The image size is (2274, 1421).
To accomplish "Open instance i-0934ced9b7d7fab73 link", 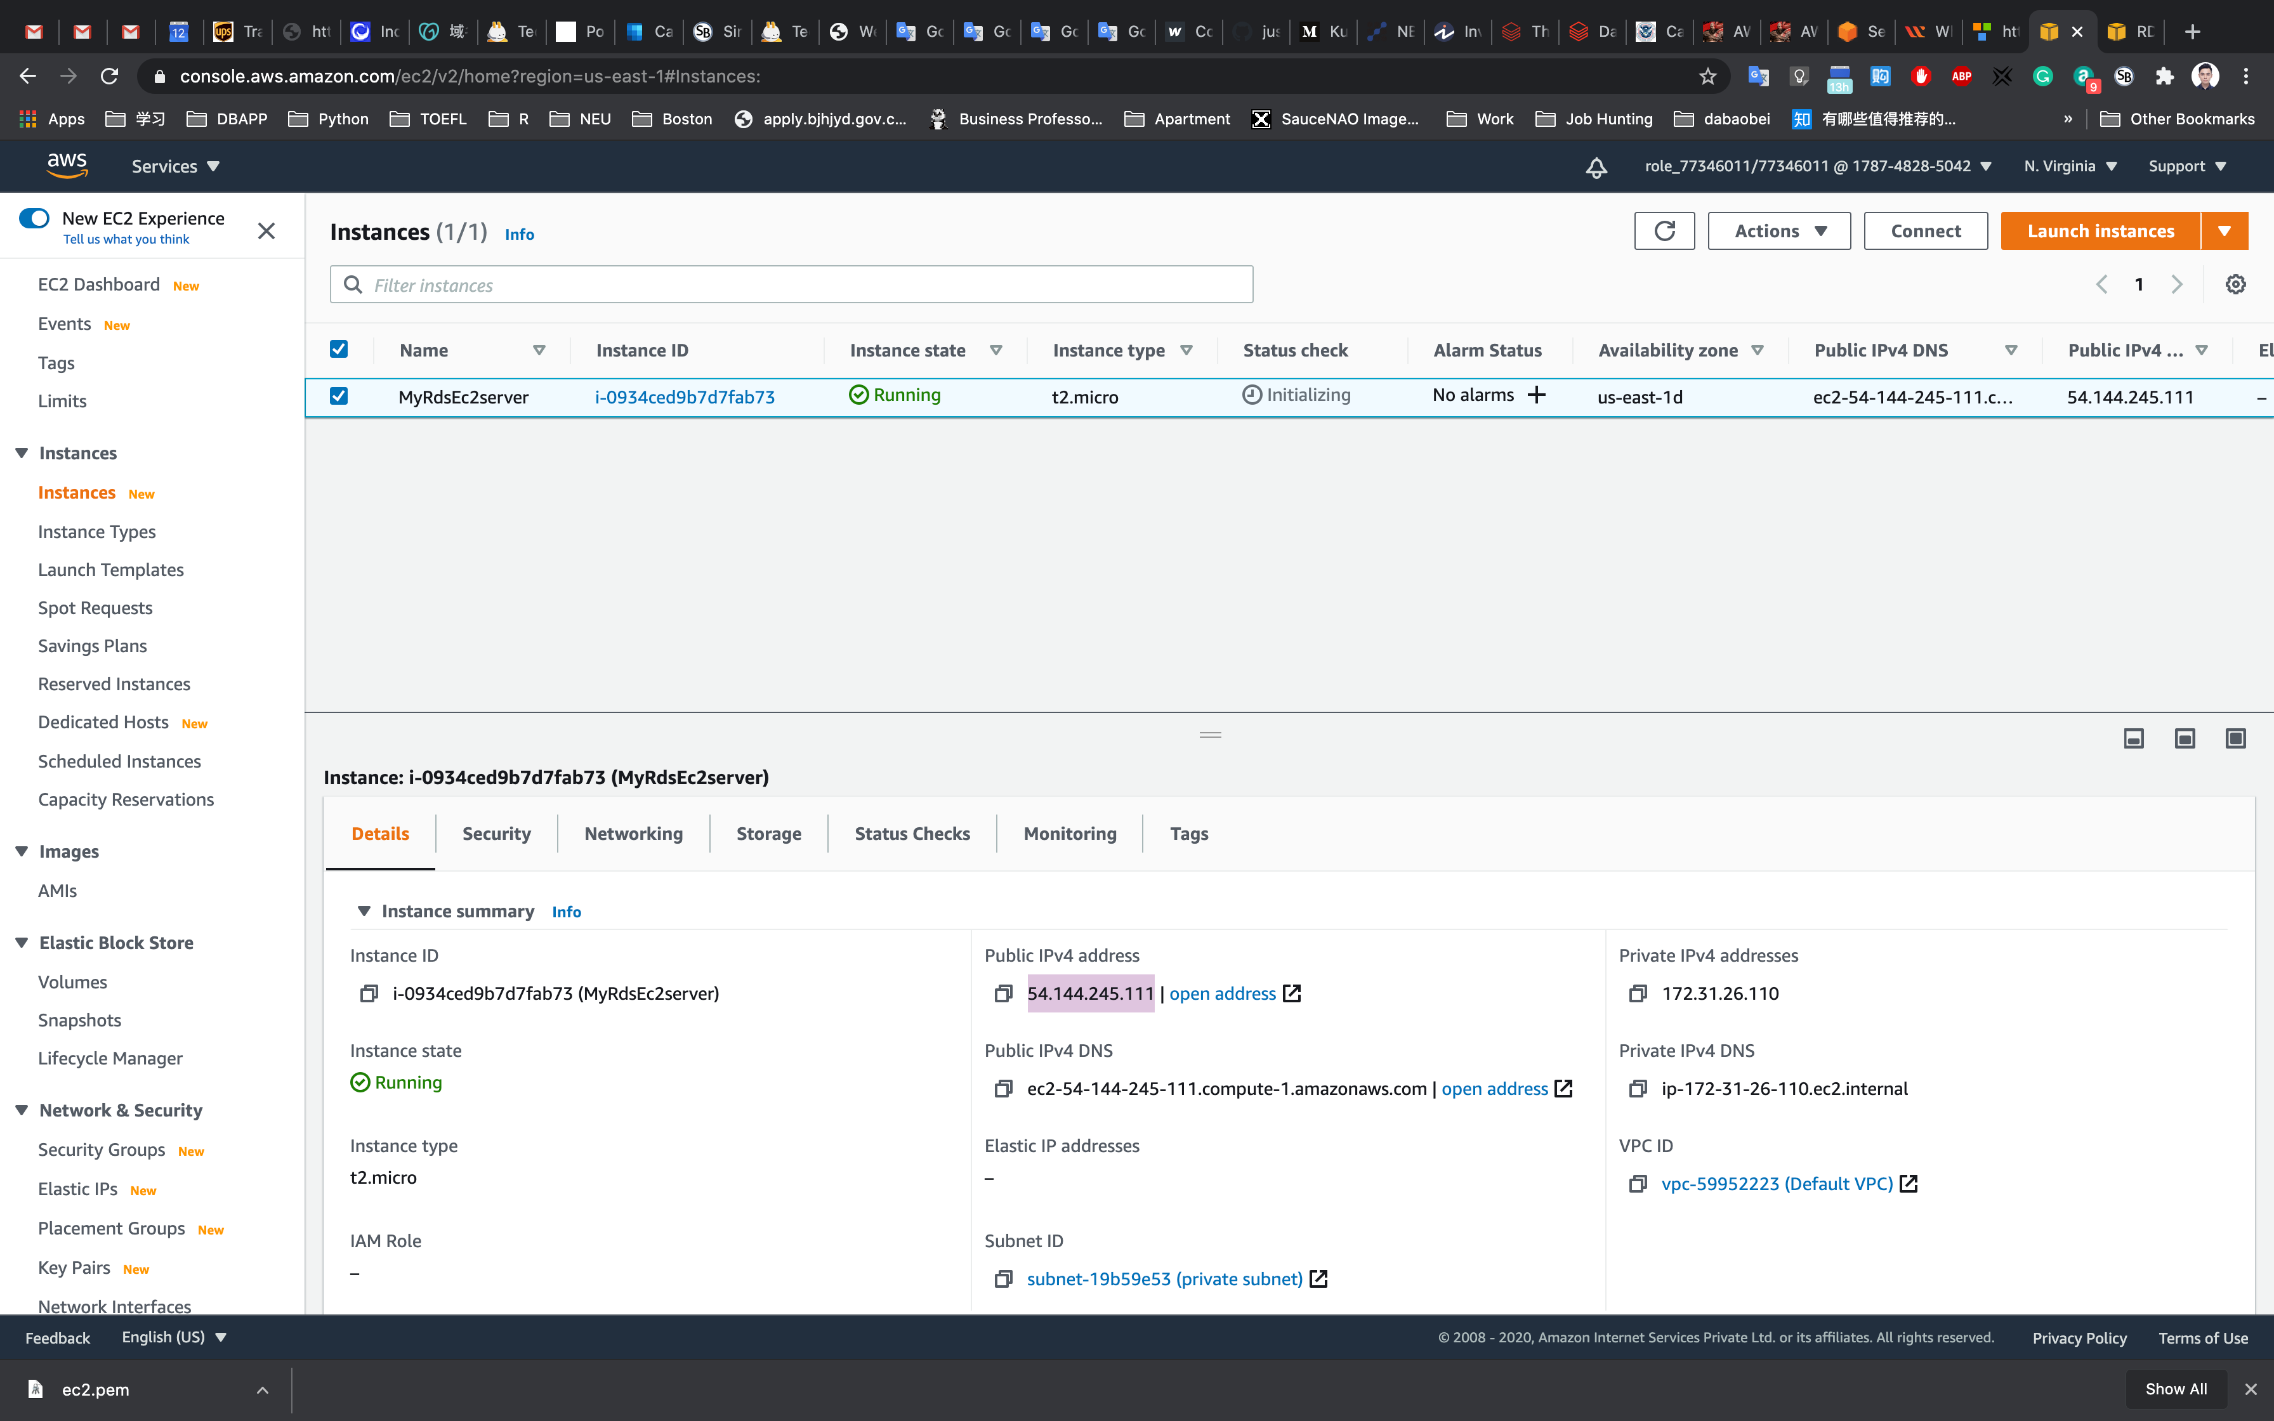I will pos(685,396).
